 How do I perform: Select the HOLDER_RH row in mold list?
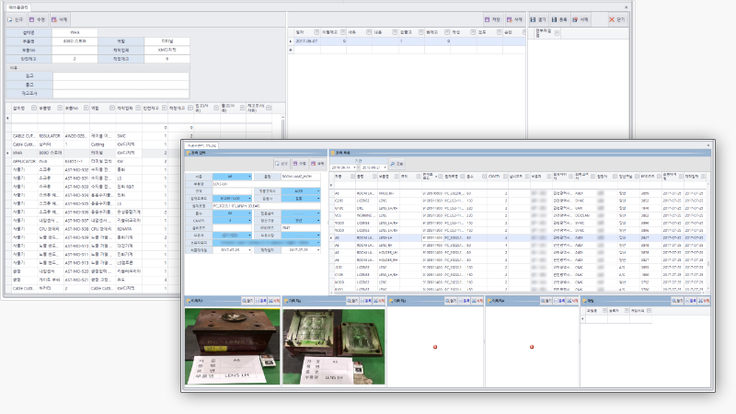519,259
